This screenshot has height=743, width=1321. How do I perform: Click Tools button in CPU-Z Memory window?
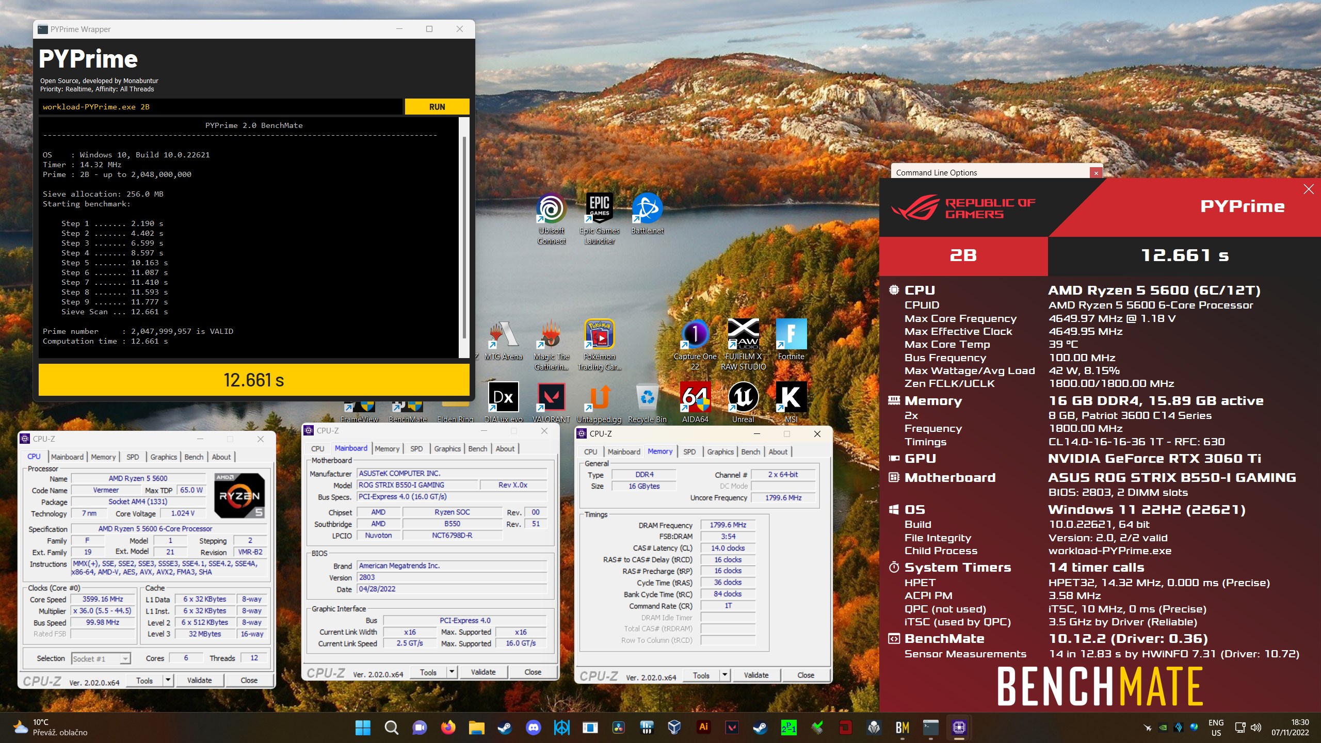701,675
